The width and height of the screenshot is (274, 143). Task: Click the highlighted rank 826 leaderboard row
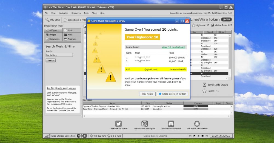[156, 69]
